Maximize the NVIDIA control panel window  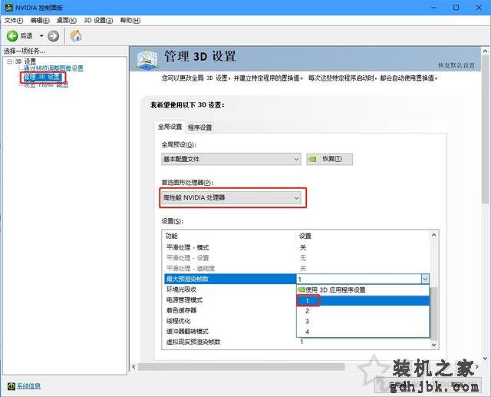pos(456,8)
